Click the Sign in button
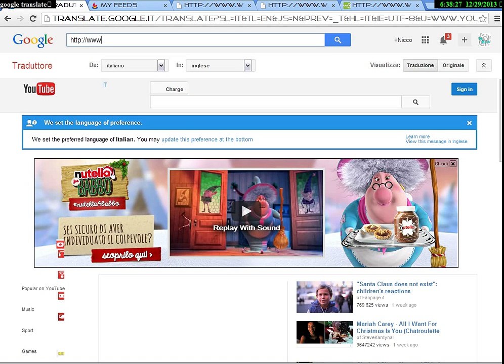Image resolution: width=504 pixels, height=364 pixels. pos(464,89)
